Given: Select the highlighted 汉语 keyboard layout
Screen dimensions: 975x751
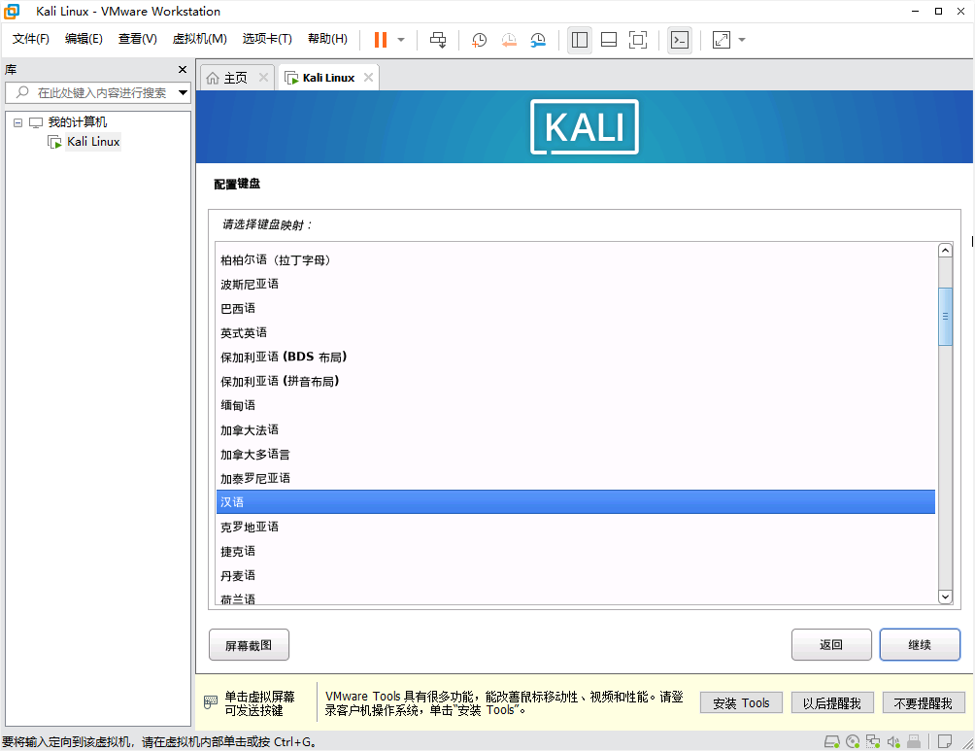Looking at the screenshot, I should 576,502.
